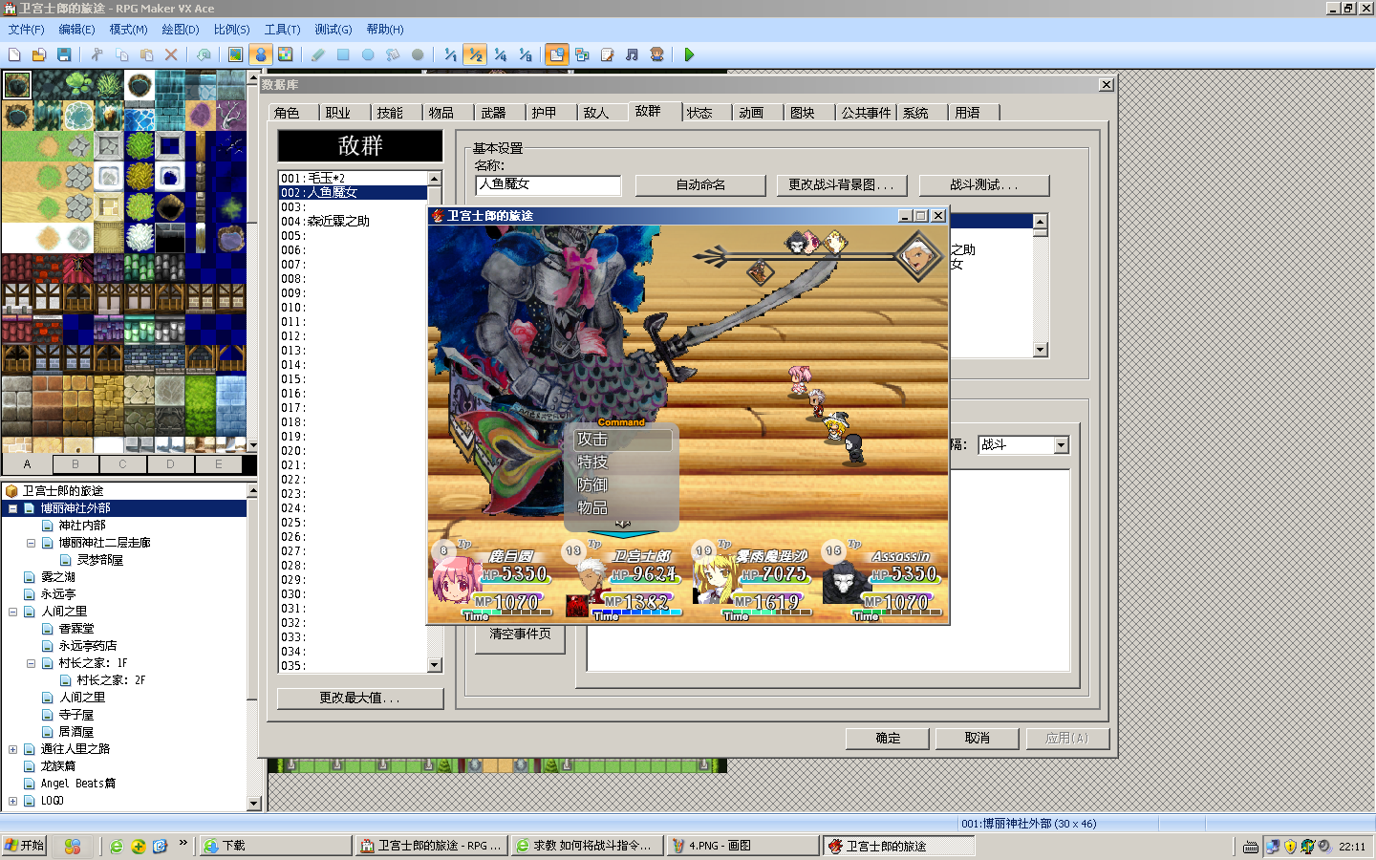Switch to the 技能 database tab
Image resolution: width=1376 pixels, height=860 pixels.
(390, 113)
